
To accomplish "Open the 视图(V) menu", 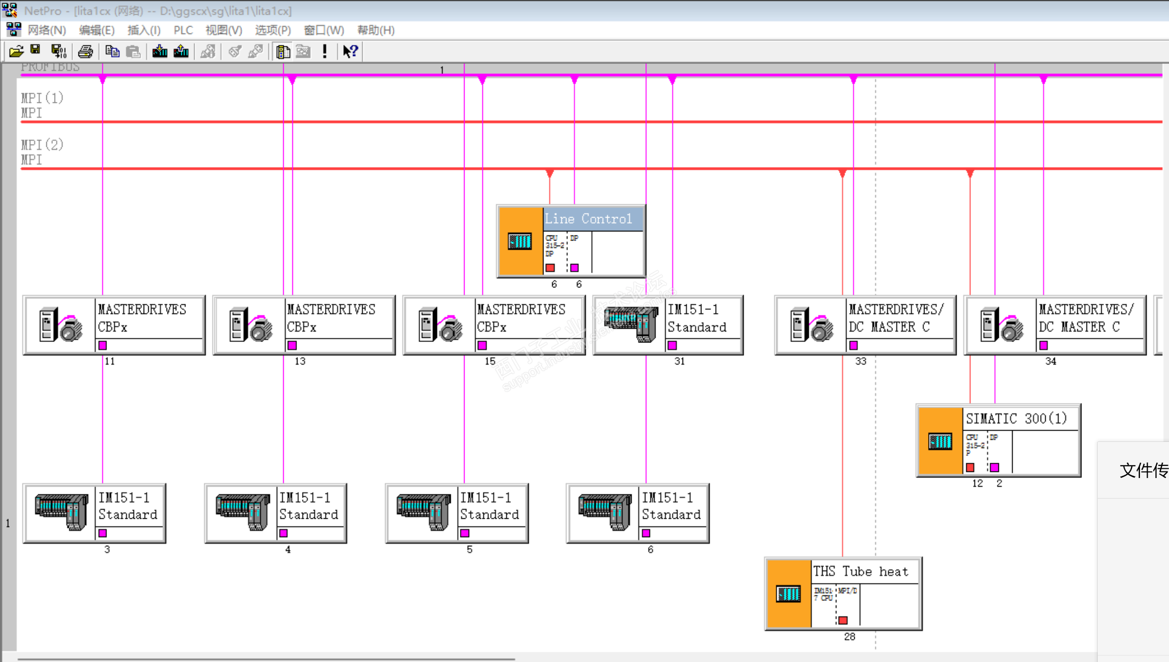I will (224, 30).
